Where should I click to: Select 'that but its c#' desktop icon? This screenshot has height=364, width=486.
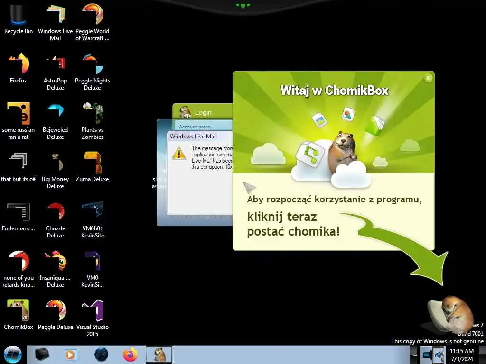click(19, 166)
